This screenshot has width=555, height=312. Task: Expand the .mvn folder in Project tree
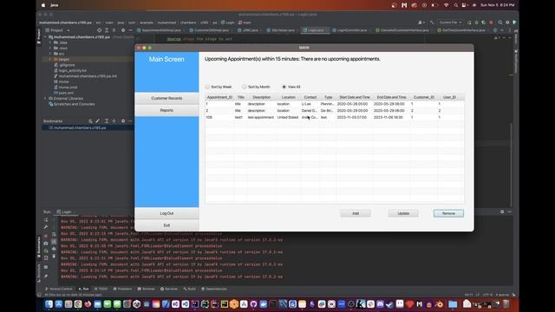[50, 49]
